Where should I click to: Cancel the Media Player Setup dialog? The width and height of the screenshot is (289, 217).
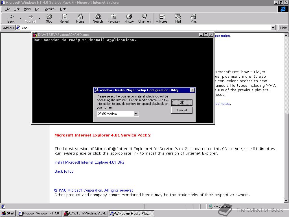pos(182,110)
